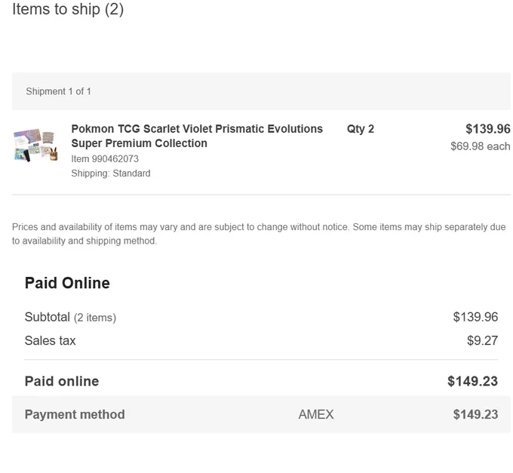The width and height of the screenshot is (513, 473).
Task: Click the bold Paid online total label
Action: 62,381
